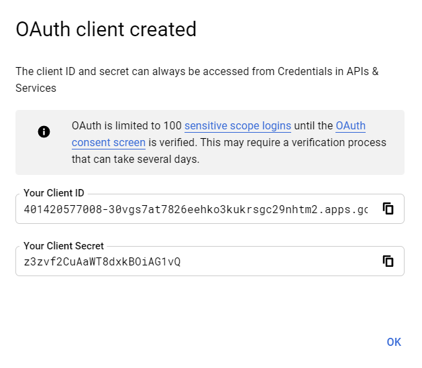The image size is (422, 368).
Task: Click the client secret value z3zvf2CuAaWT8dxkBOiAG1vQ
Action: tap(102, 261)
